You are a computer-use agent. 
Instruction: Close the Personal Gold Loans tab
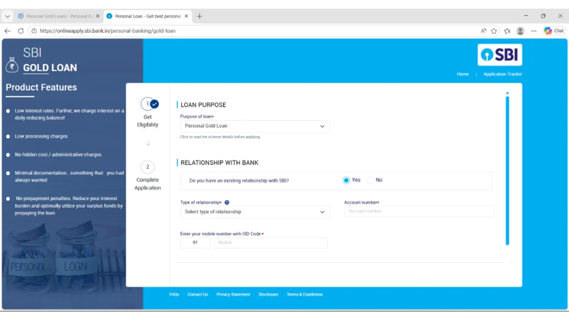(x=98, y=16)
